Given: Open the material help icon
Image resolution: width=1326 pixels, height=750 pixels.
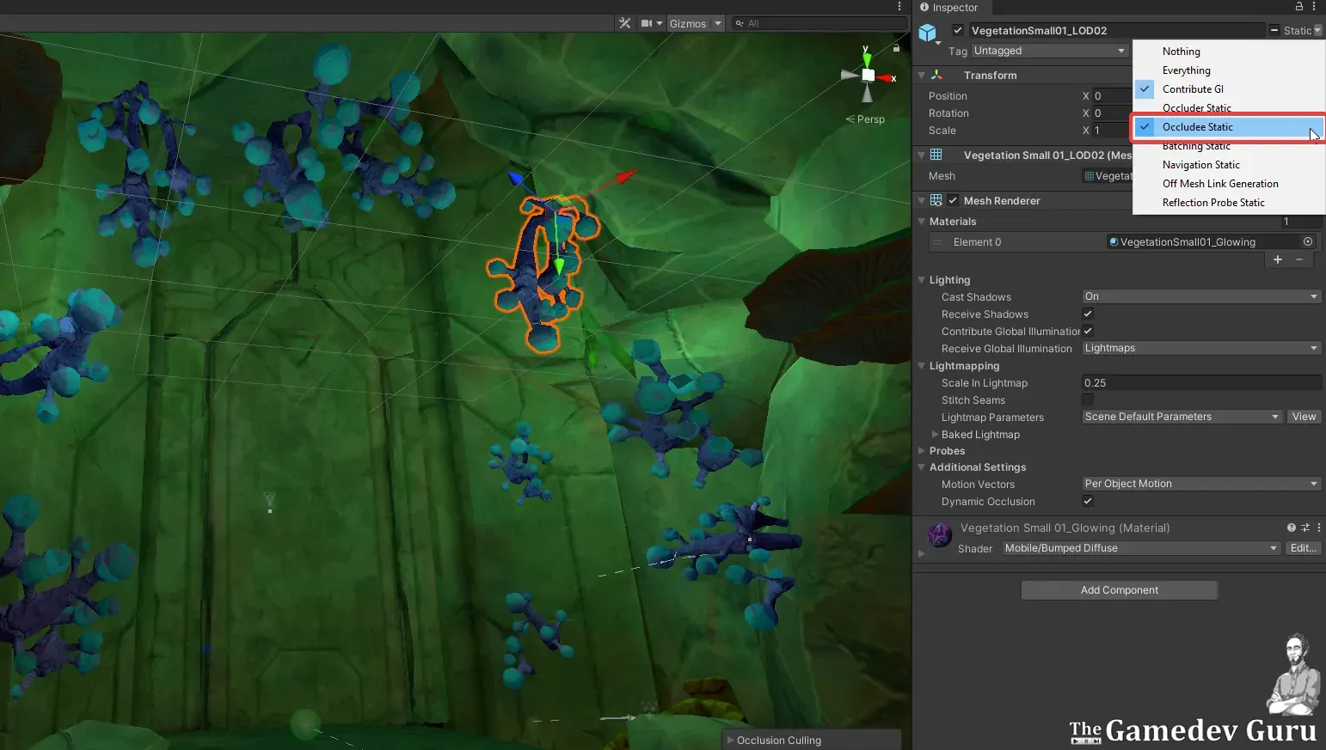Looking at the screenshot, I should [1291, 527].
